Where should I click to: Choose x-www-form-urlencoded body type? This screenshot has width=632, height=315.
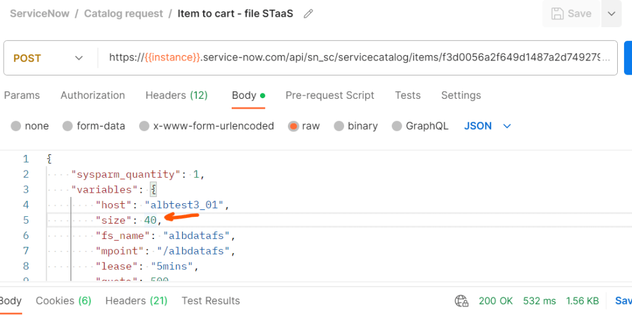[x=144, y=126]
